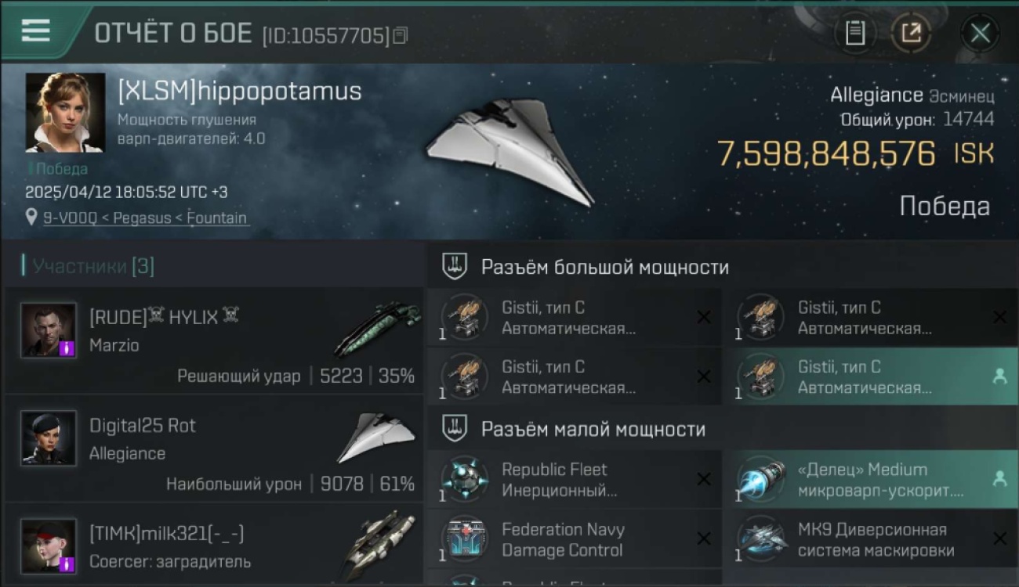
Task: Select «Делец» Medium microwarp drive icon
Action: click(761, 479)
